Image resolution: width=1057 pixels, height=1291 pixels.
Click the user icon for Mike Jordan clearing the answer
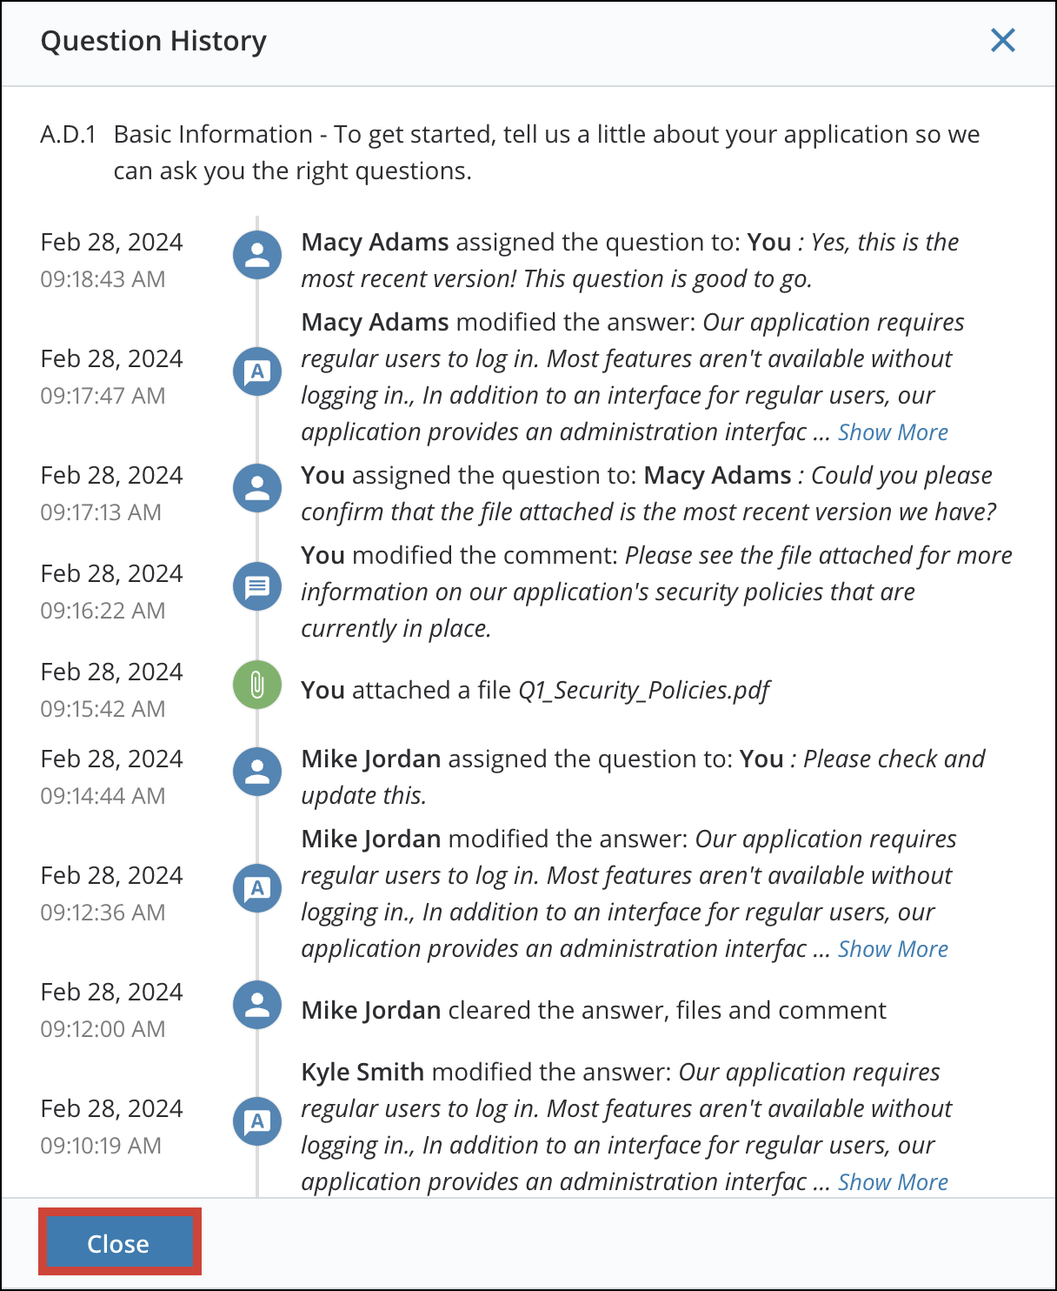(x=257, y=1005)
